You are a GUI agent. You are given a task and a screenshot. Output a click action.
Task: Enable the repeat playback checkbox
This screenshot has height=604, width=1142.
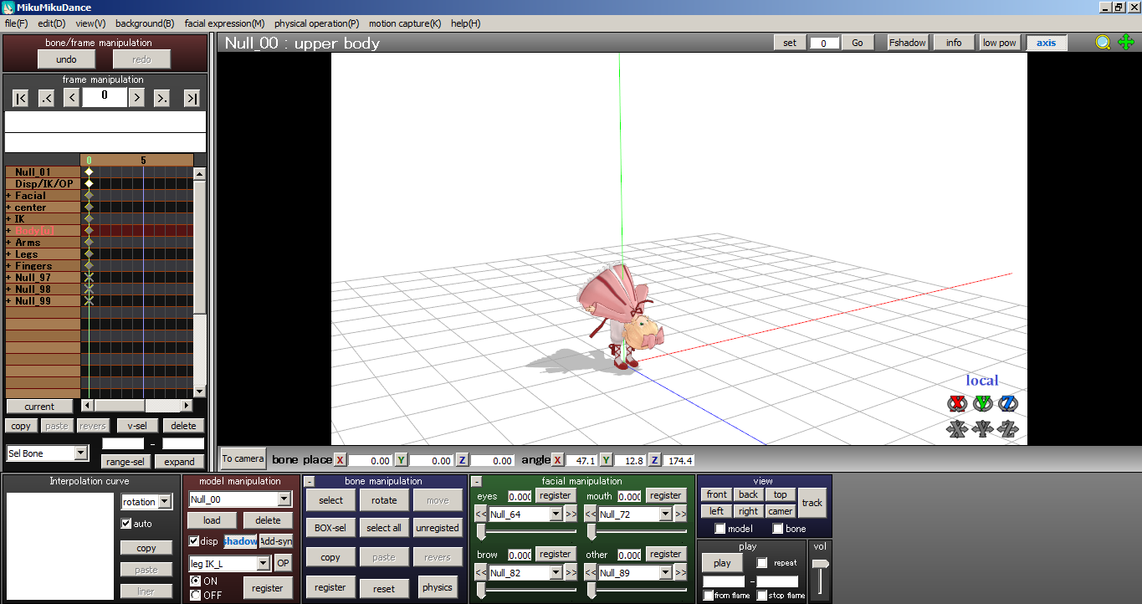(762, 563)
